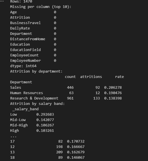
Task: Click the BusinessTravel column name
Action: [x=25, y=23]
